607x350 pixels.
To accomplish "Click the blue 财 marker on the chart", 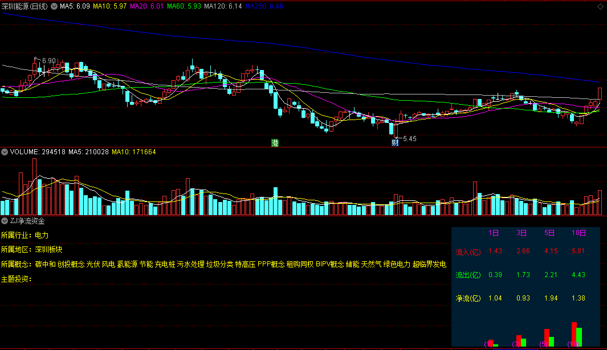I will click(x=395, y=143).
